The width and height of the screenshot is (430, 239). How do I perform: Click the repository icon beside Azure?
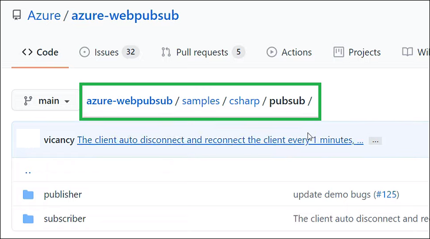pyautogui.click(x=16, y=15)
